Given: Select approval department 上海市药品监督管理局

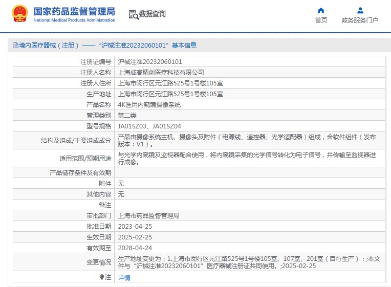Looking at the screenshot, I should coord(148,215).
